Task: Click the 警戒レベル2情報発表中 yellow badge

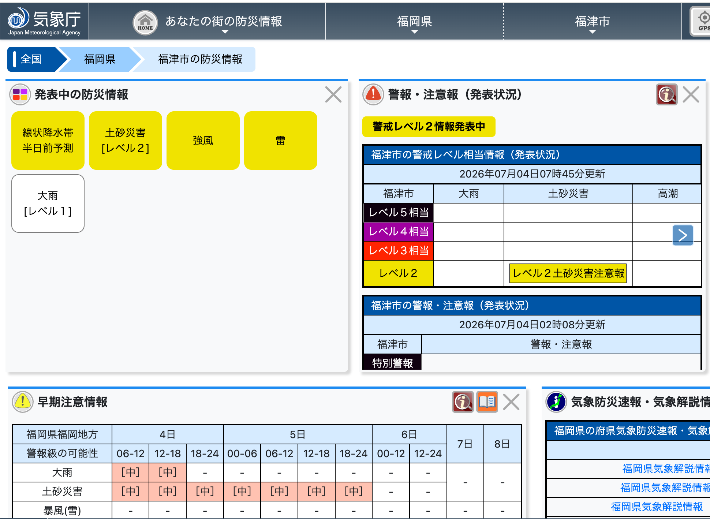Action: [x=429, y=127]
